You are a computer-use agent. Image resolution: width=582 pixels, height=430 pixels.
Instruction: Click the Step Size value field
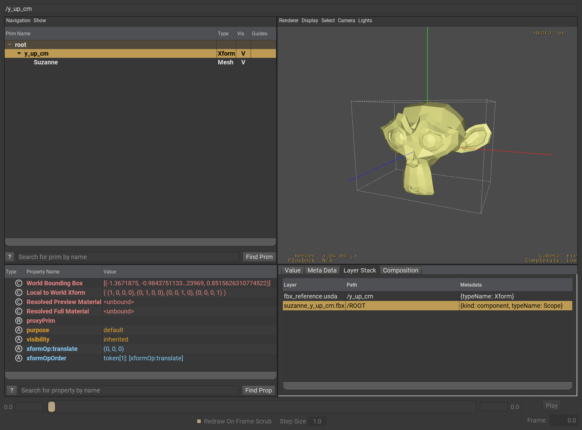(317, 421)
